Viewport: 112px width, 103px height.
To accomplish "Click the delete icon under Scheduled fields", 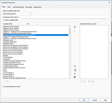I will pos(85,82).
